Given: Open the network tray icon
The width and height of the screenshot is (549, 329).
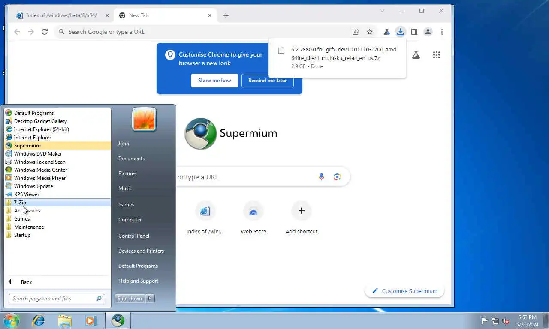Looking at the screenshot, I should click(495, 320).
